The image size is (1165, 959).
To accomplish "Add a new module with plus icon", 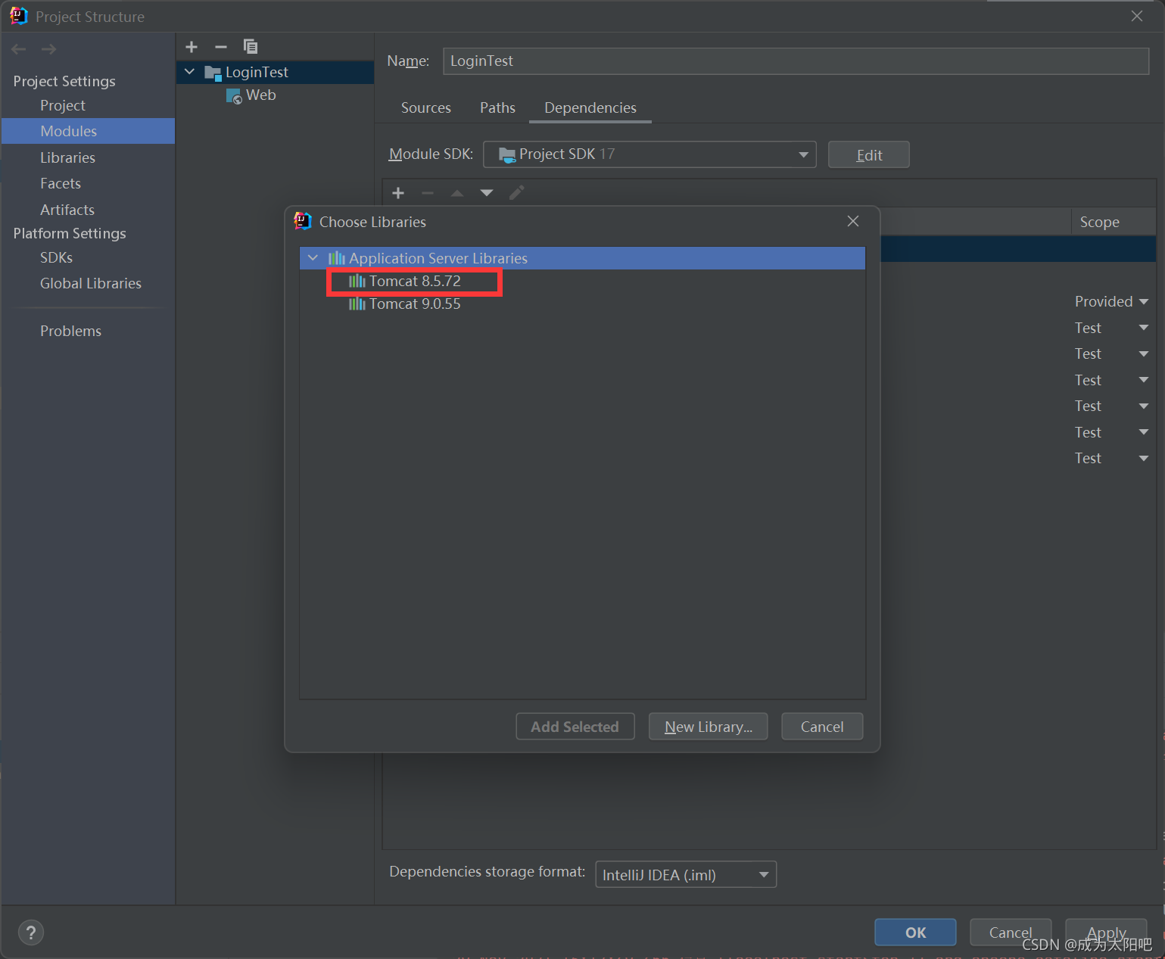I will (192, 47).
